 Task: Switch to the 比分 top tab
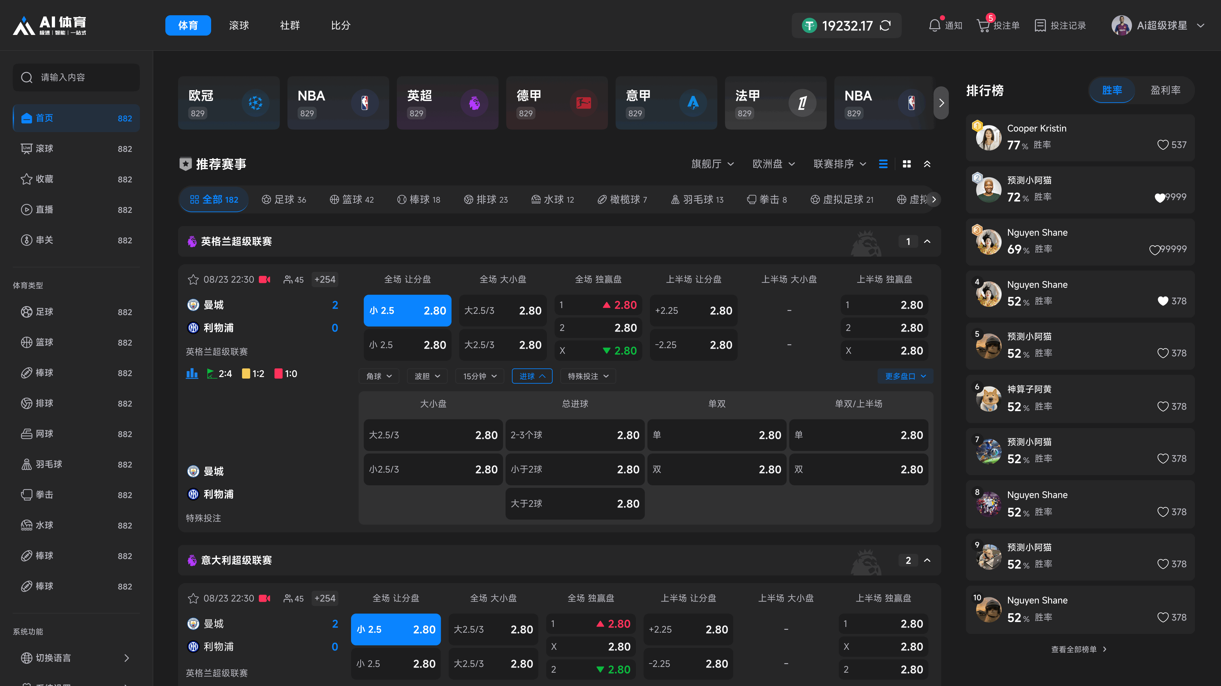coord(341,25)
